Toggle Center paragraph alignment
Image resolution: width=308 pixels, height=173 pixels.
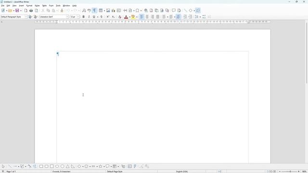click(x=147, y=17)
